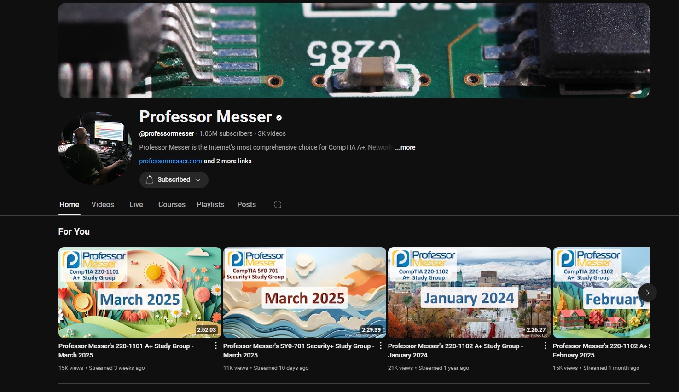
Task: Switch to the Live tab
Action: tap(136, 205)
